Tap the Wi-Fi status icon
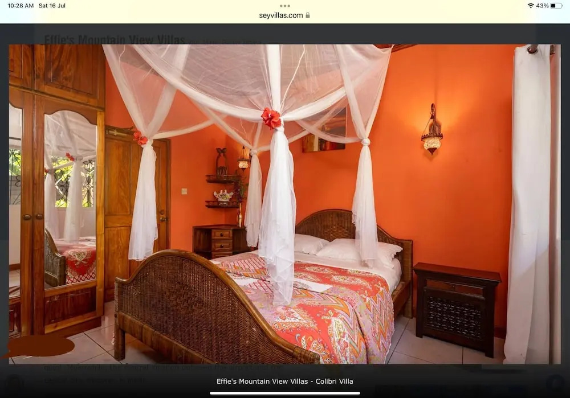Image resolution: width=570 pixels, height=398 pixels. coord(531,6)
